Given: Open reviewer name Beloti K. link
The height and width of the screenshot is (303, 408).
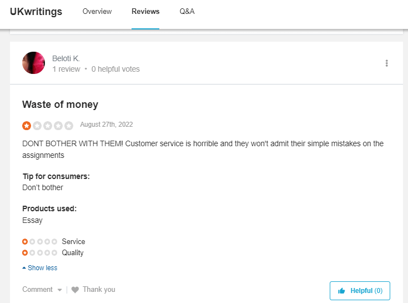Looking at the screenshot, I should 66,58.
